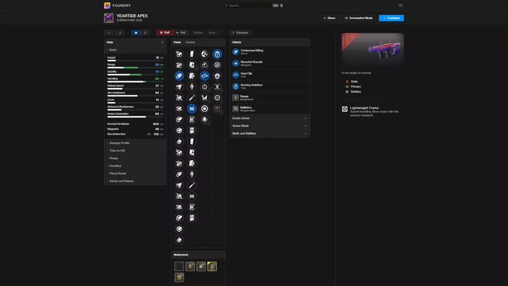This screenshot has width=508, height=286.
Task: Click the shuffle randomize button
Action: (120, 32)
